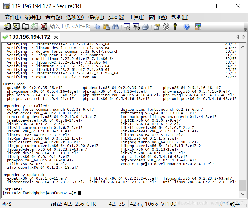The image size is (248, 208).
Task: Click the '57/57' verifying counter
Action: tap(231, 77)
